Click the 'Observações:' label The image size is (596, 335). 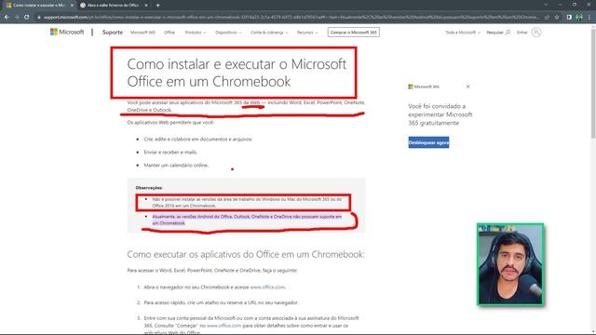(x=149, y=188)
